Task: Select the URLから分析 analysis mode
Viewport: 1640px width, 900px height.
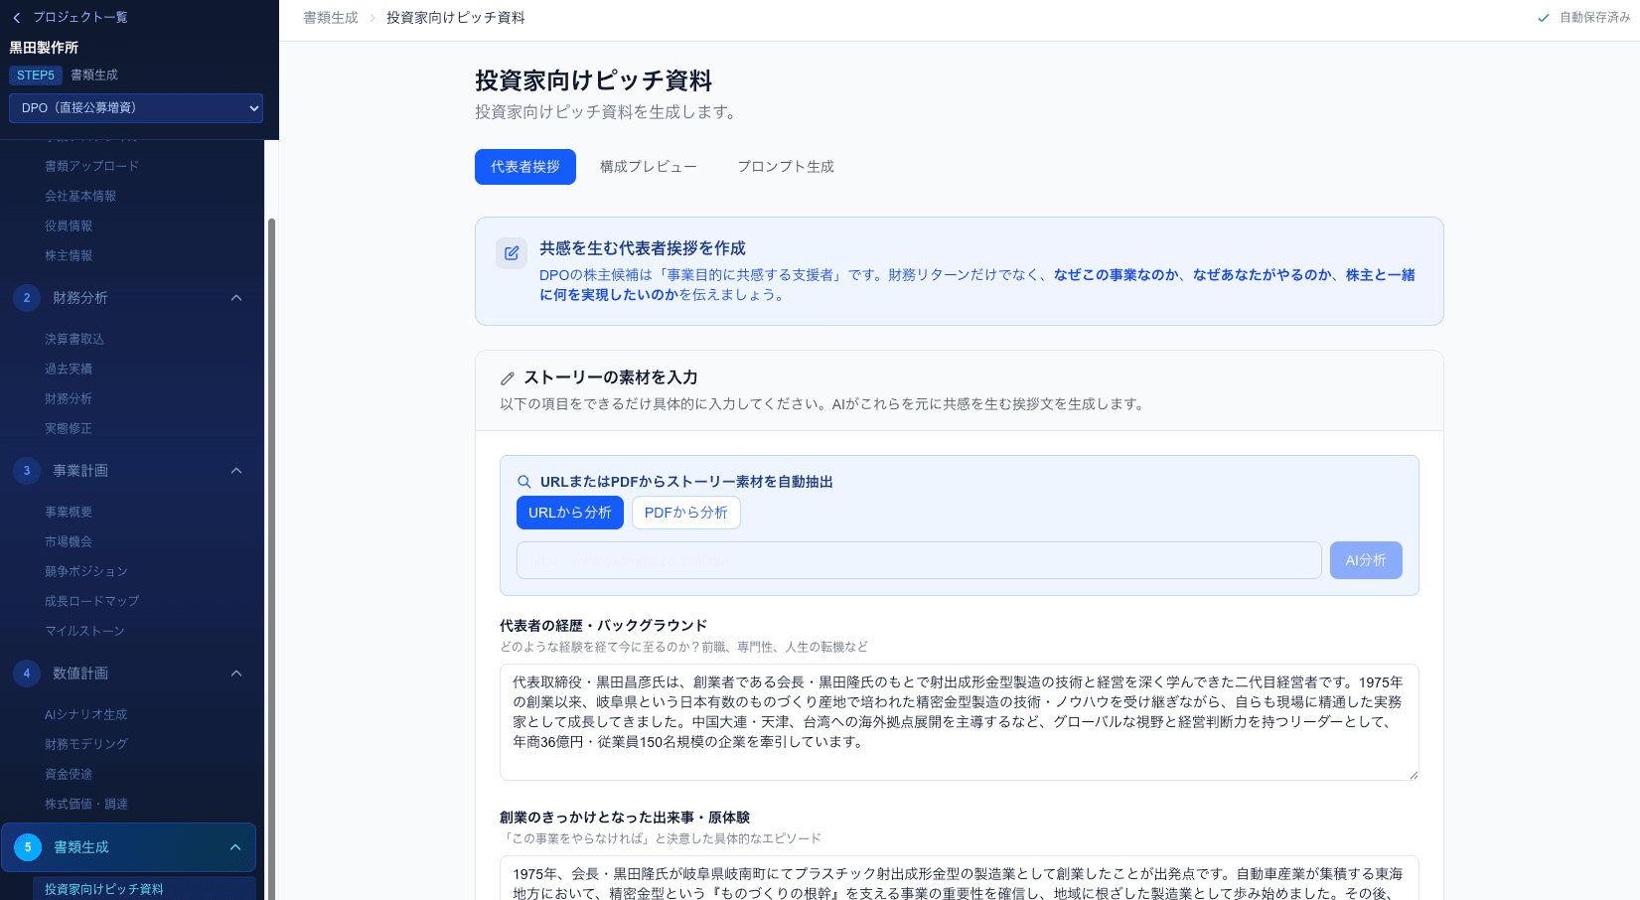Action: pyautogui.click(x=569, y=513)
